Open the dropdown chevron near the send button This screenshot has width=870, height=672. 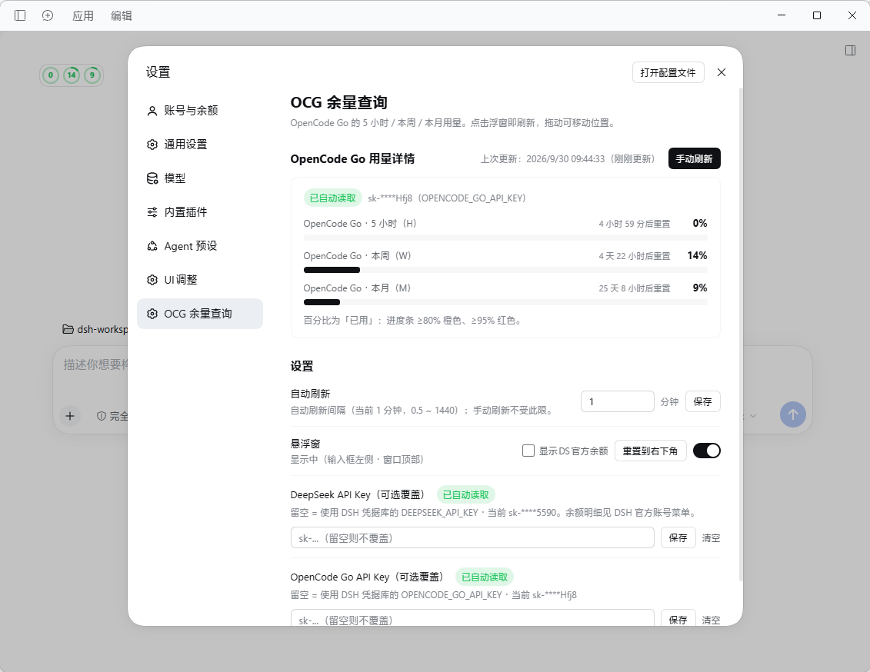[753, 416]
